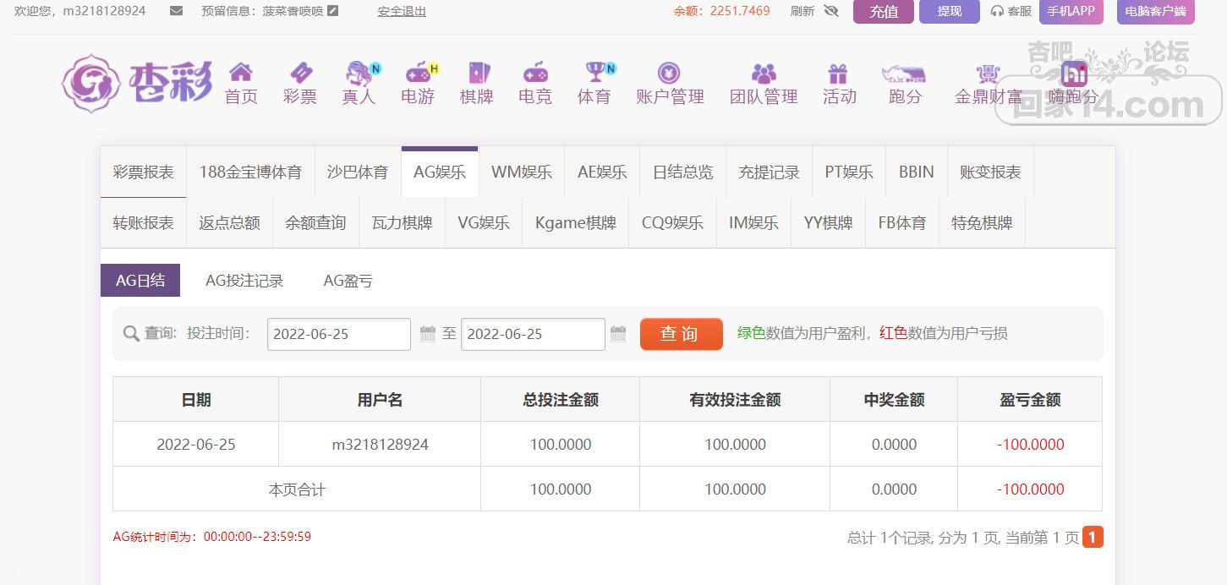Viewport: 1227px width, 585px height.
Task: Open calendar picker for start date
Action: pos(428,334)
